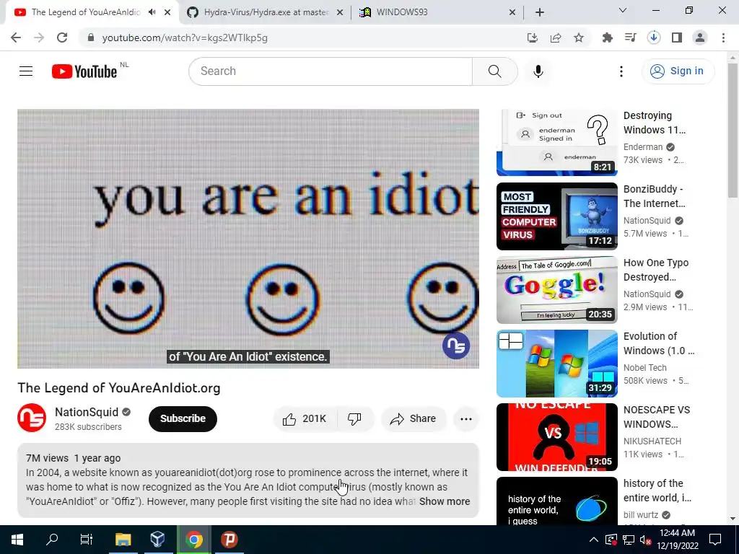739x554 pixels.
Task: Show hidden system tray icons
Action: point(594,540)
